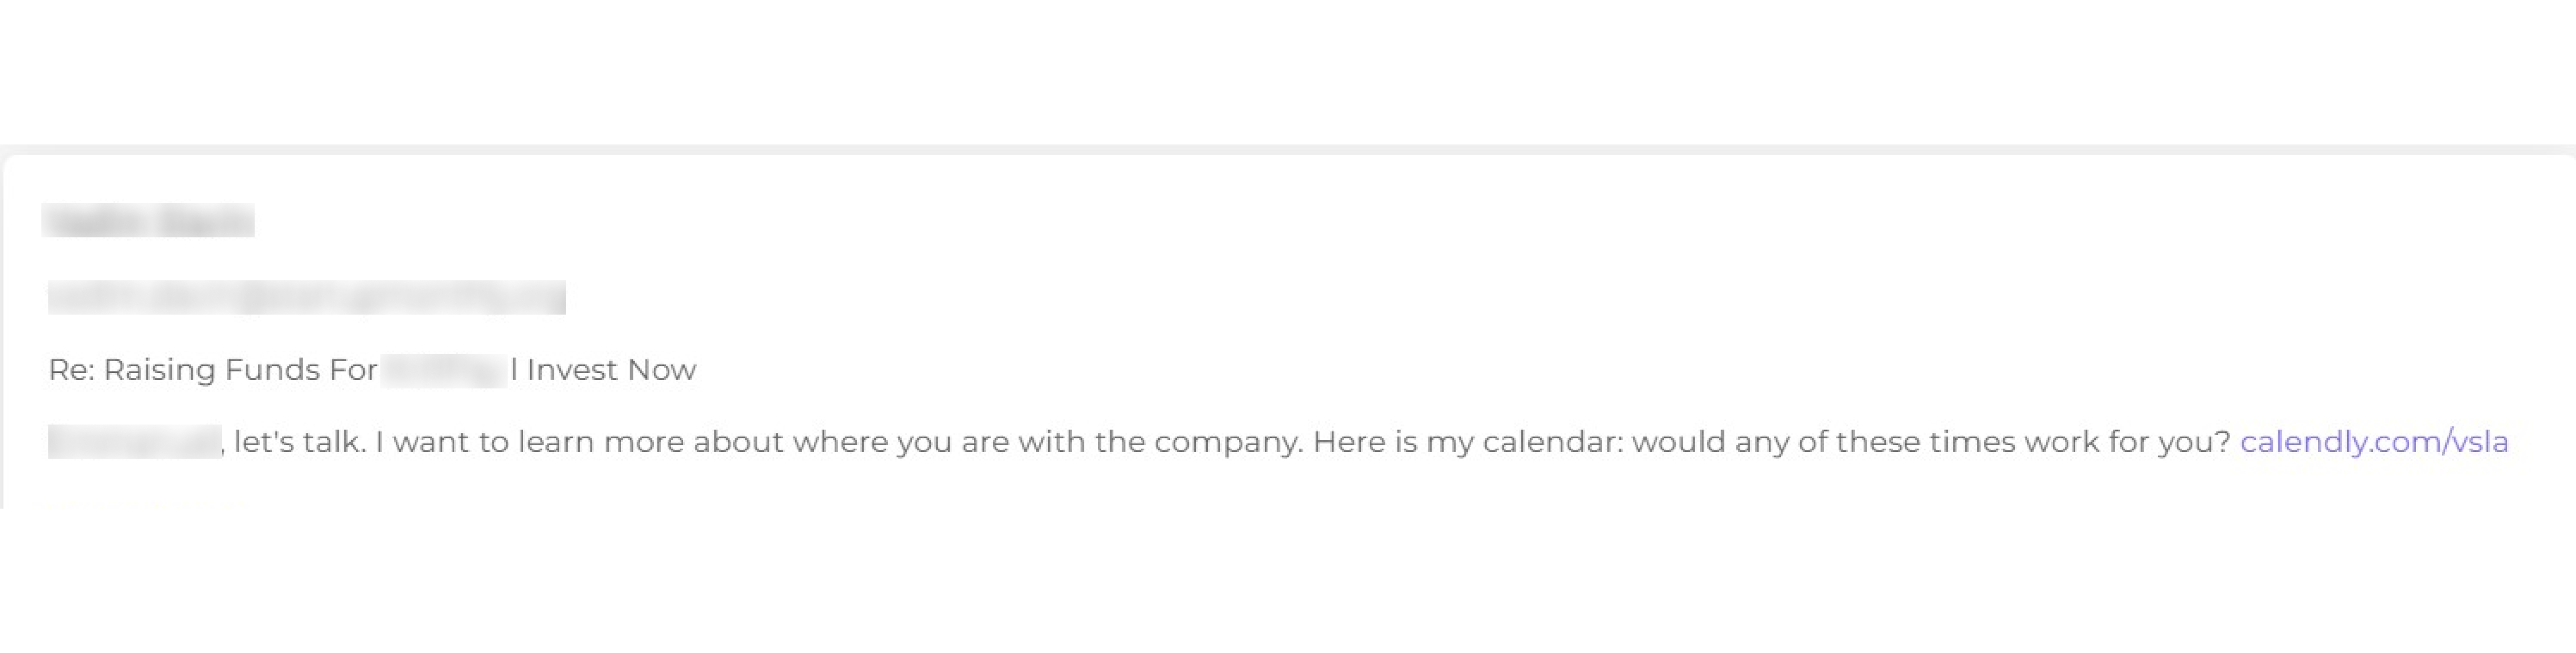Click empty space right of the subject line

coord(1500,370)
